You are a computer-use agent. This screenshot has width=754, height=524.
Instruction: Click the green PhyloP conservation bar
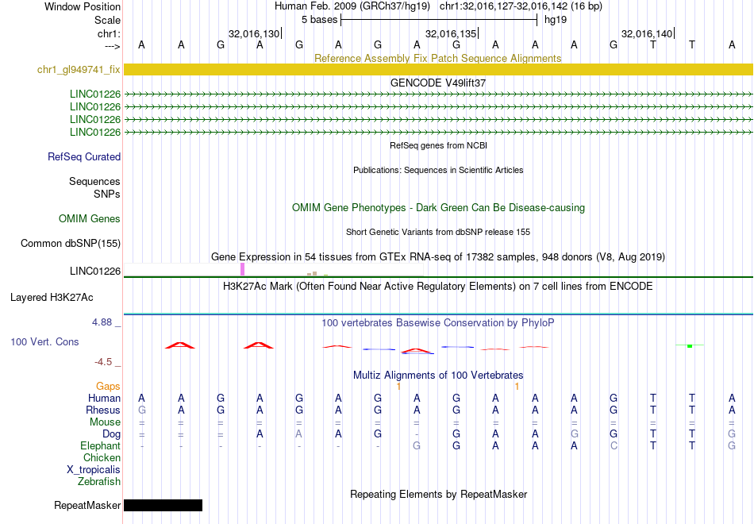point(690,346)
